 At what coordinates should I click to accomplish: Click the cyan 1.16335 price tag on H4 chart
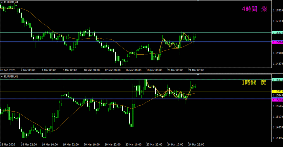tap(277, 33)
